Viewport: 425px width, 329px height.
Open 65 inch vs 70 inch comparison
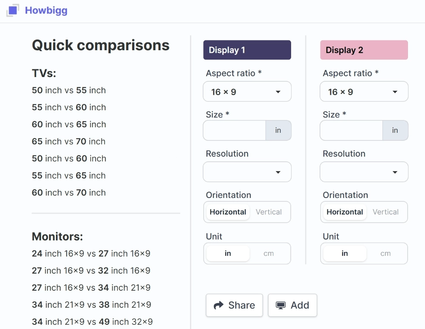(x=69, y=141)
